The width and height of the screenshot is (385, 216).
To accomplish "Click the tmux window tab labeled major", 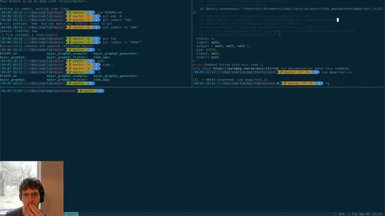I will coord(71,214).
